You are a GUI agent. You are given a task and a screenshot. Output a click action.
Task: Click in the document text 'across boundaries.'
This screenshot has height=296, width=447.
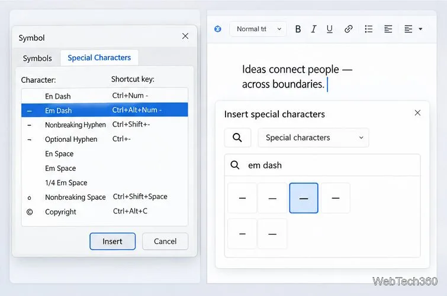(x=283, y=84)
